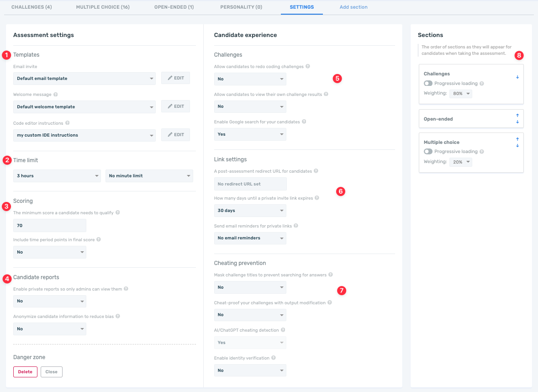Viewport: 538px width, 392px height.
Task: Open the 3 hours time limit dropdown
Action: (x=57, y=176)
